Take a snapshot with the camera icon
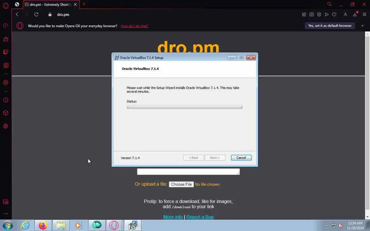The height and width of the screenshot is (231, 370). tap(312, 14)
